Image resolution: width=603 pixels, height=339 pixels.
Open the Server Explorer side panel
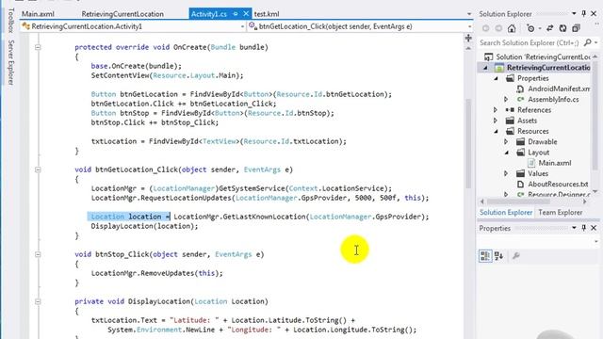(x=10, y=62)
